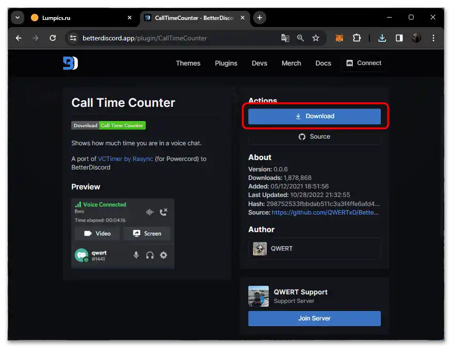Close the Lumpics.ru tab
This screenshot has height=348, width=452.
pos(130,18)
